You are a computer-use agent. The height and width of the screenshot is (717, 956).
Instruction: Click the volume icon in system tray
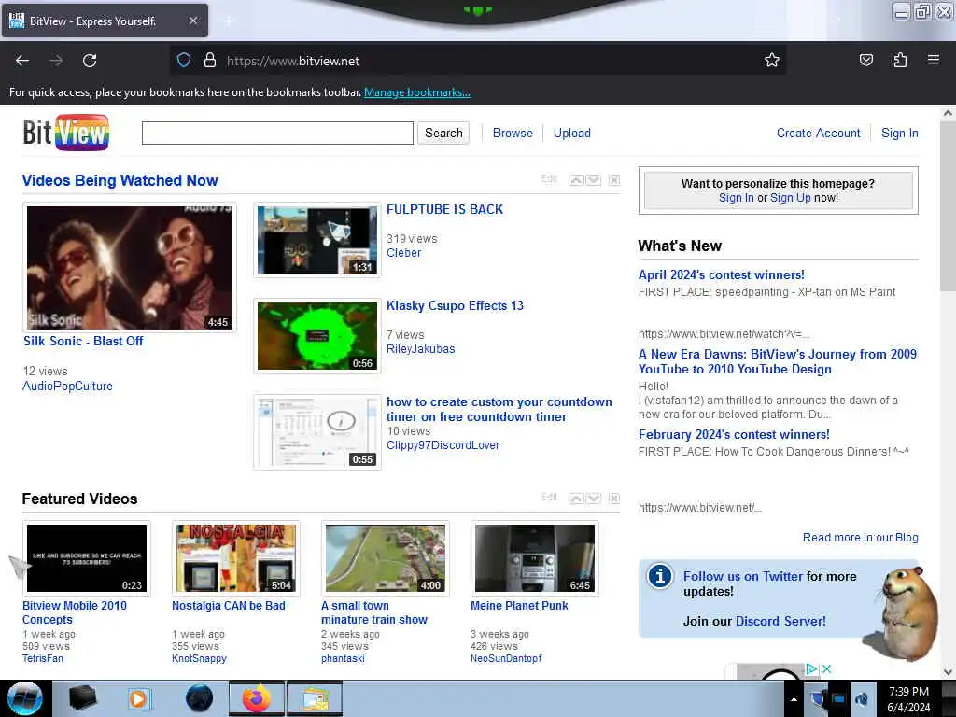tap(862, 698)
